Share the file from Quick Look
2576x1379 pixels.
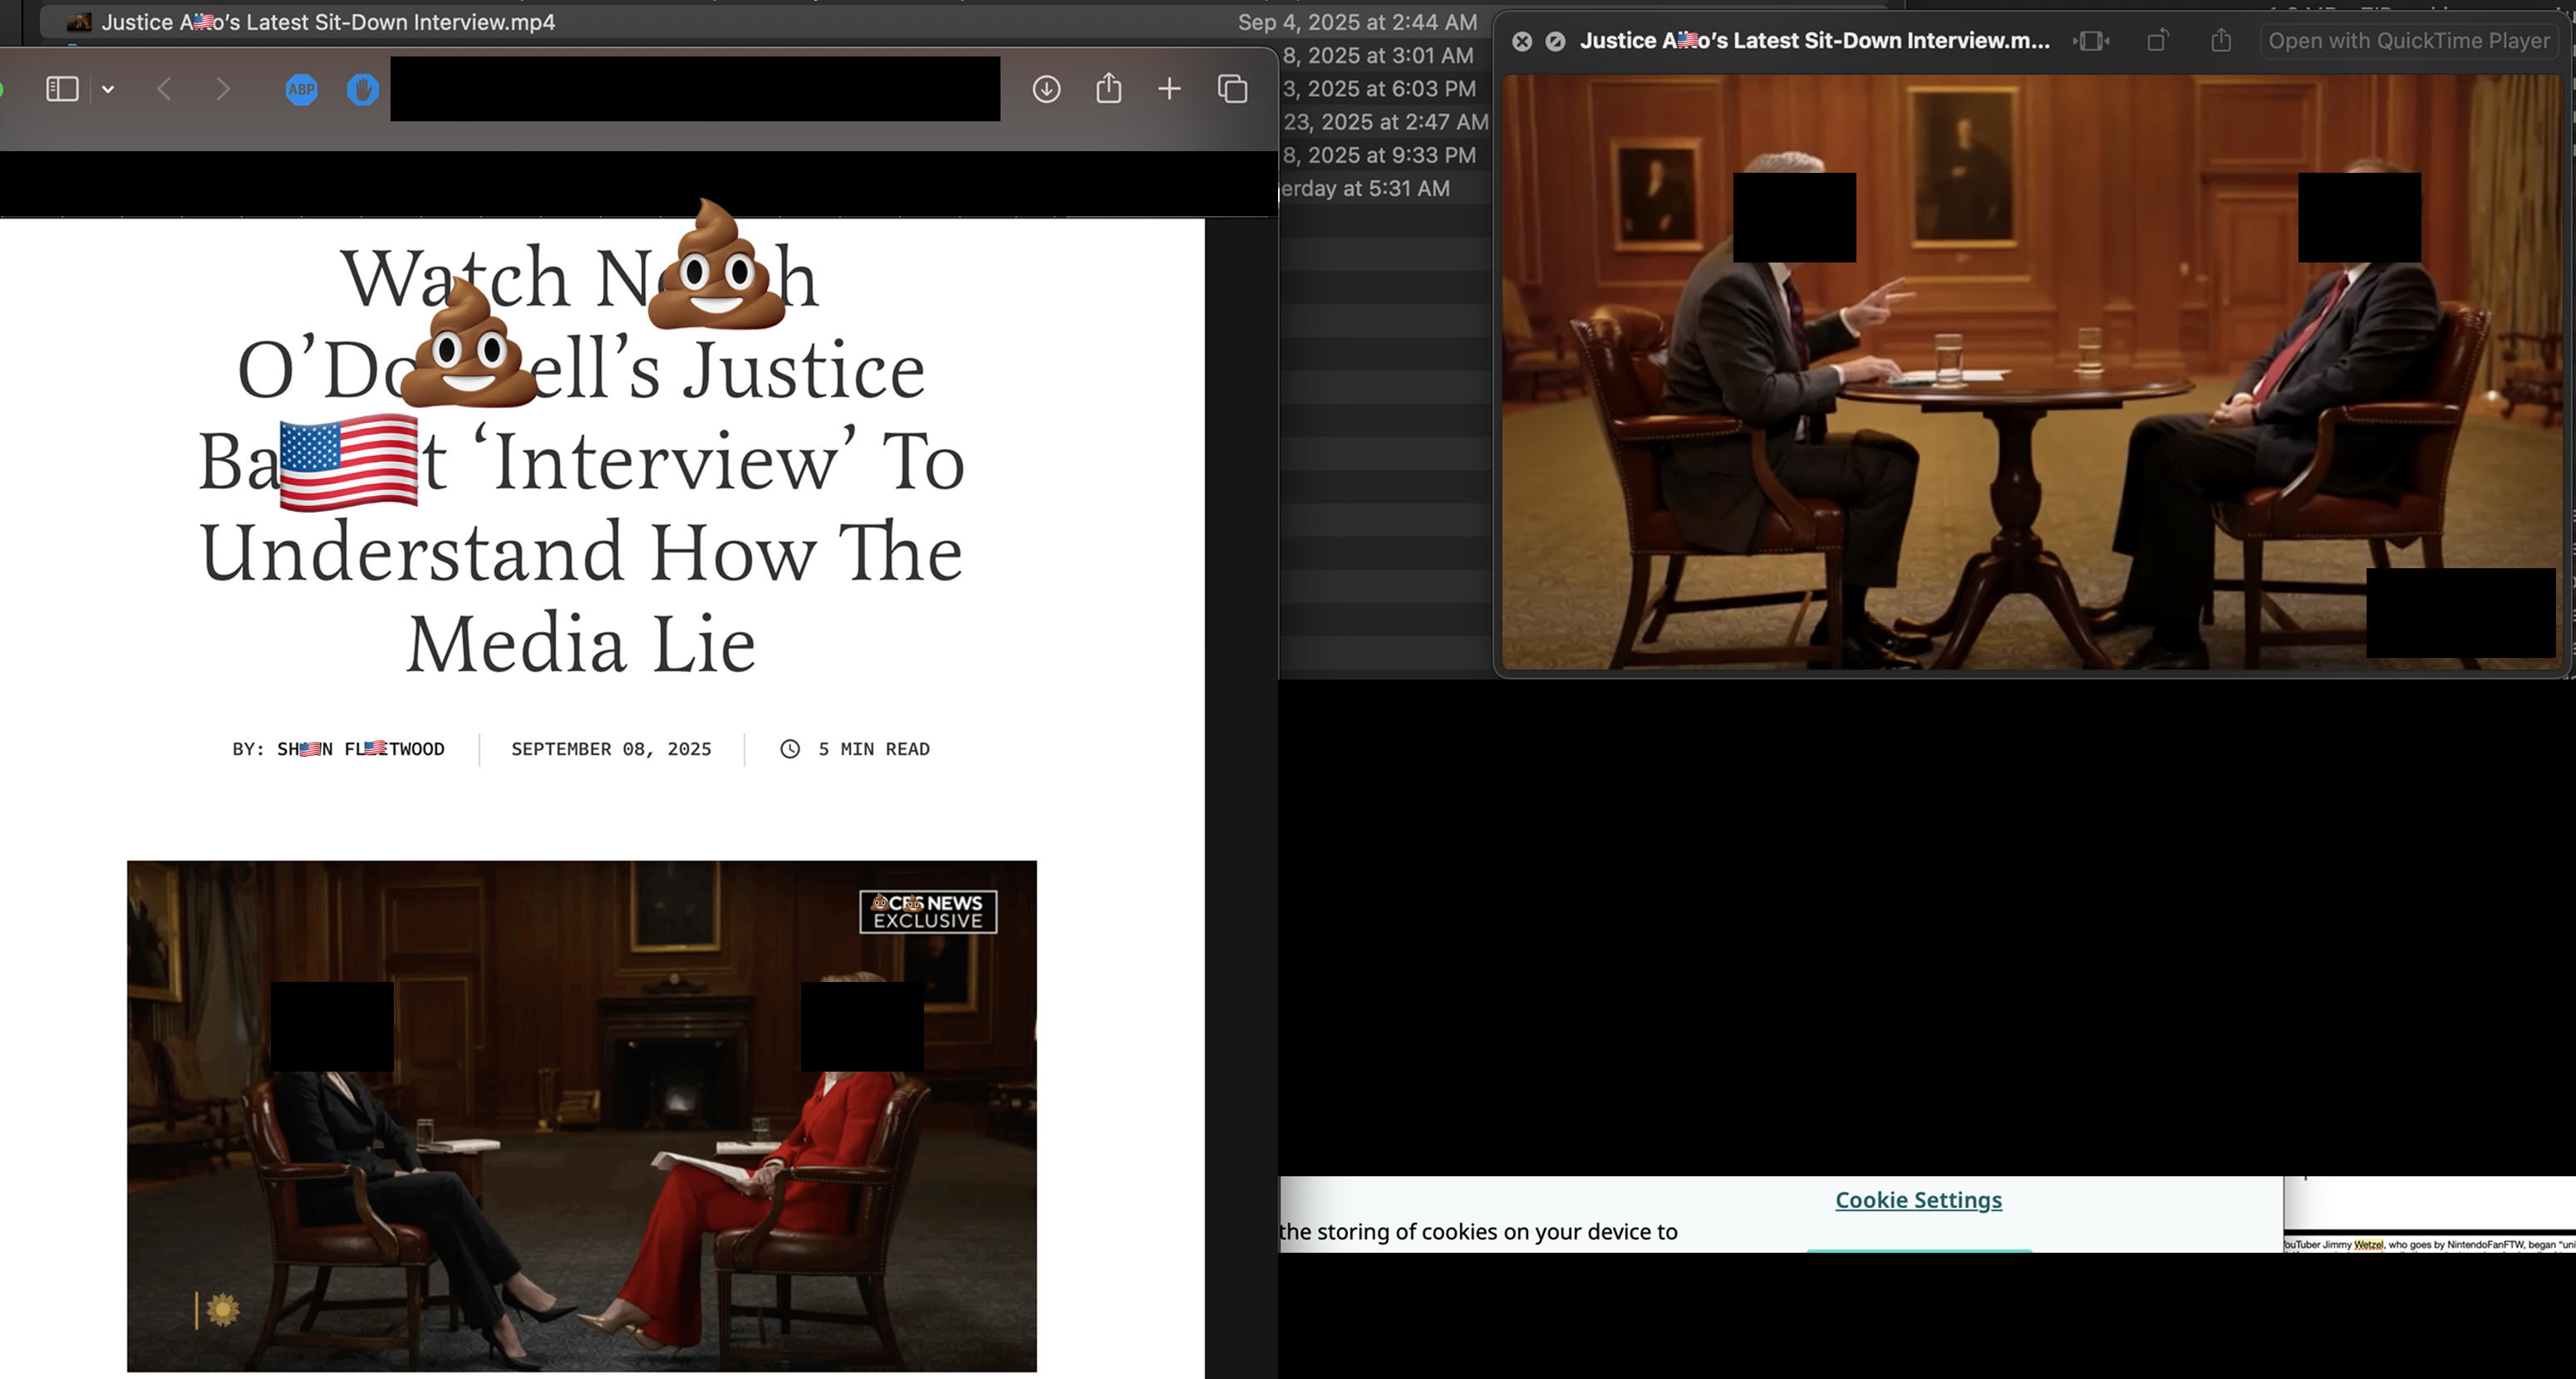[2221, 41]
